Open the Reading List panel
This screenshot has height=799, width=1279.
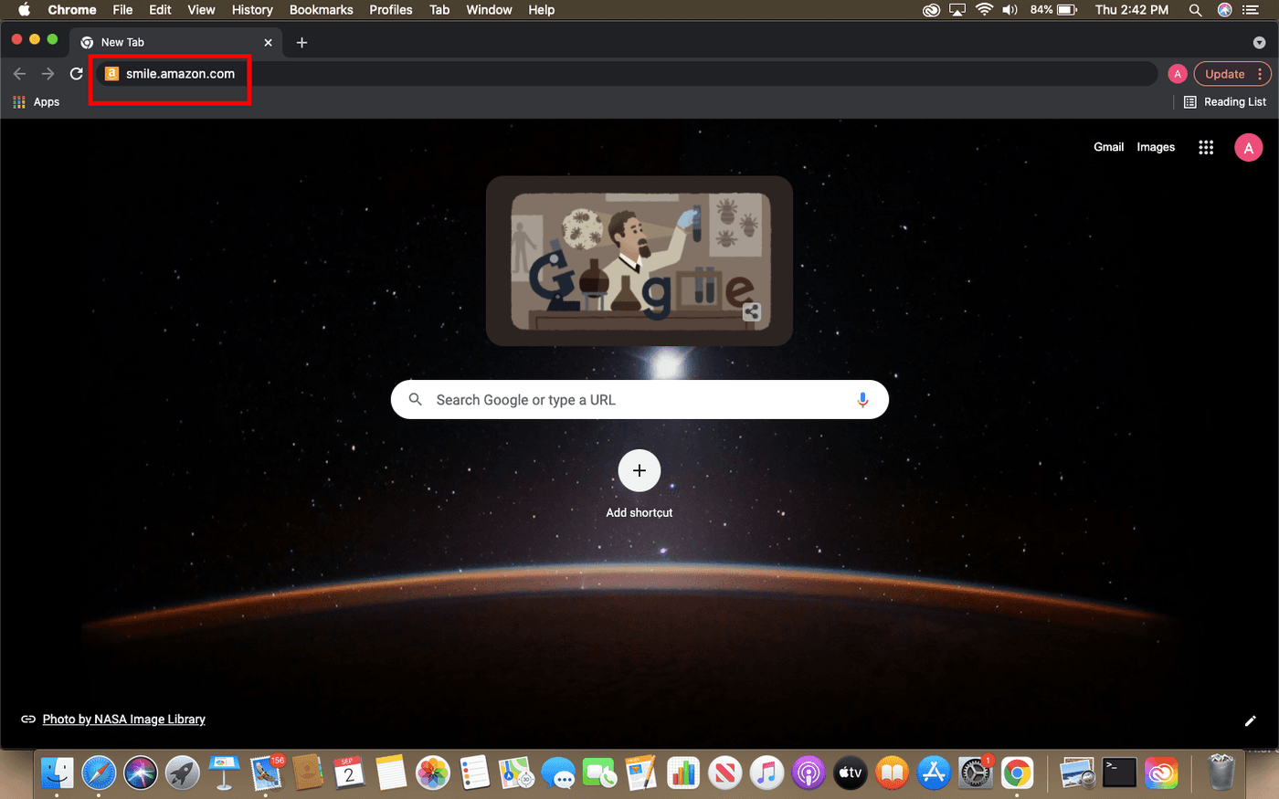1225,102
